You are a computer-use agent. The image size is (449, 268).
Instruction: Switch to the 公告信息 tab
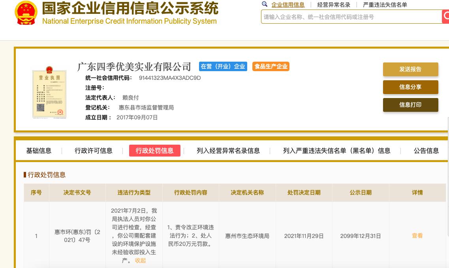[x=426, y=151]
